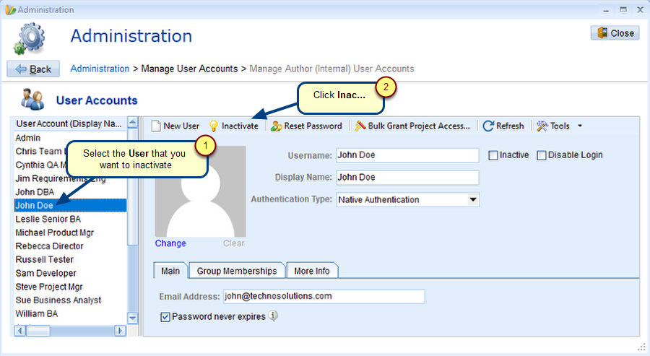Click the Refresh toolbar label
This screenshot has width=650, height=356.
[x=510, y=126]
